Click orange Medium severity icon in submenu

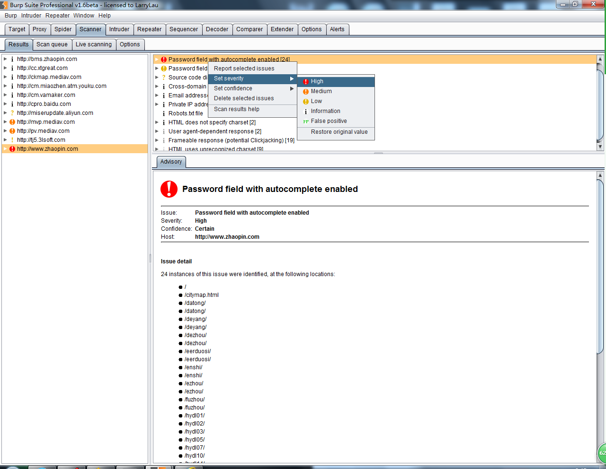pyautogui.click(x=306, y=92)
